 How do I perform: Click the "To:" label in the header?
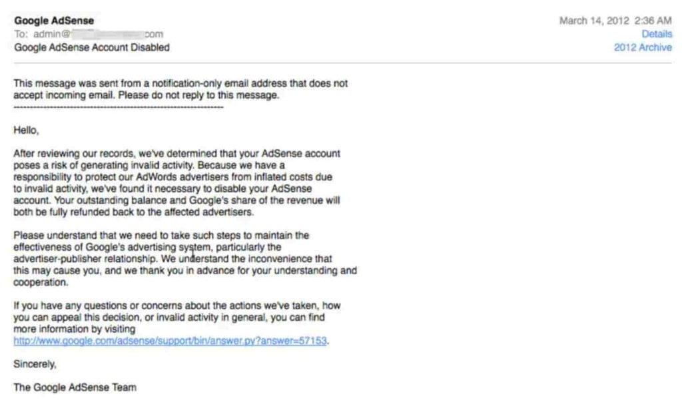pos(21,34)
